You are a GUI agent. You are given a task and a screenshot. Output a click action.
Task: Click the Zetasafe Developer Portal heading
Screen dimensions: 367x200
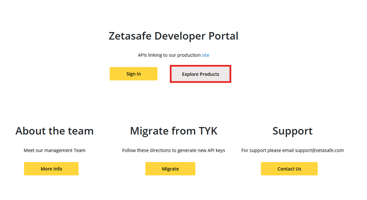click(x=174, y=36)
